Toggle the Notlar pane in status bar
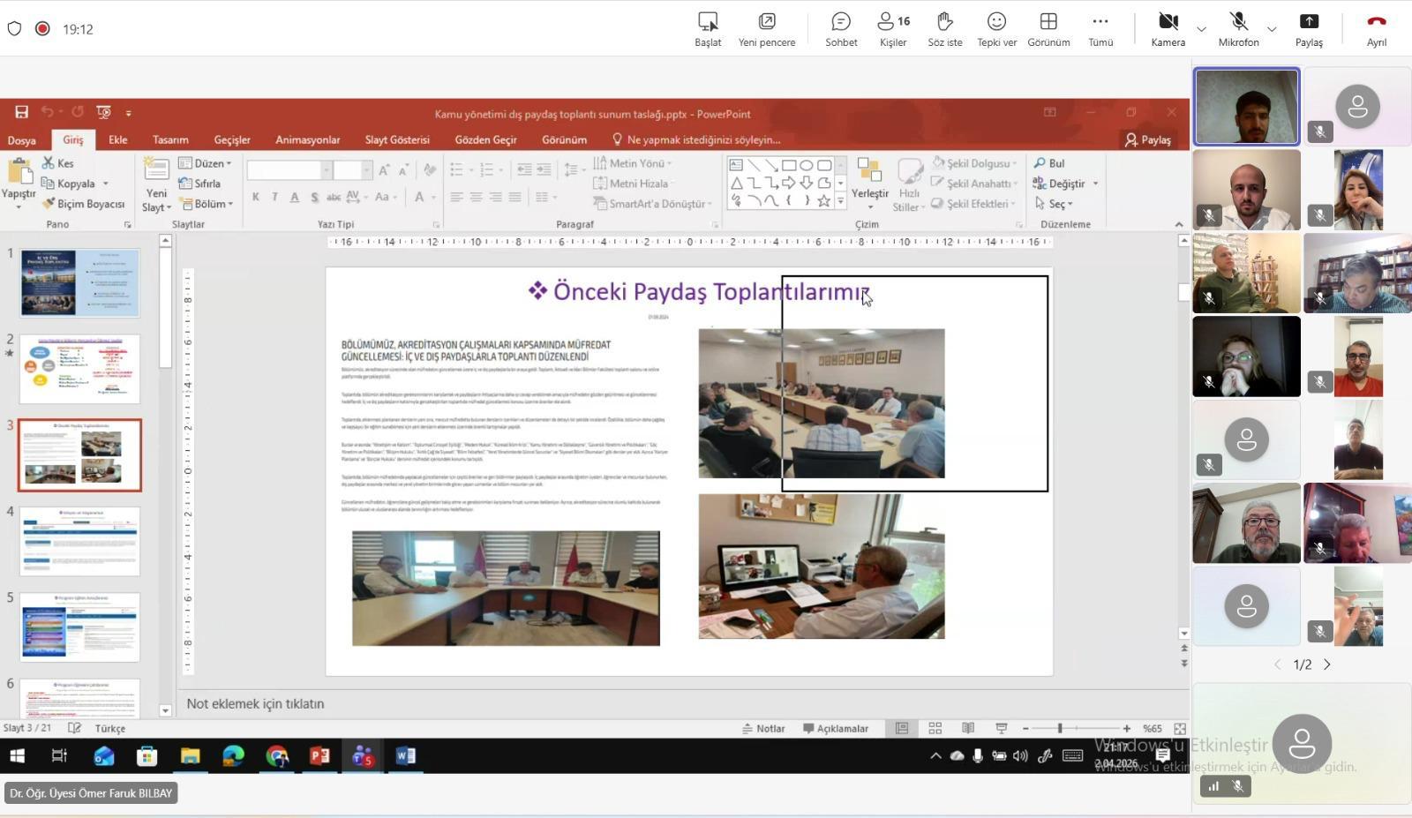Viewport: 1412px width, 818px height. click(763, 729)
